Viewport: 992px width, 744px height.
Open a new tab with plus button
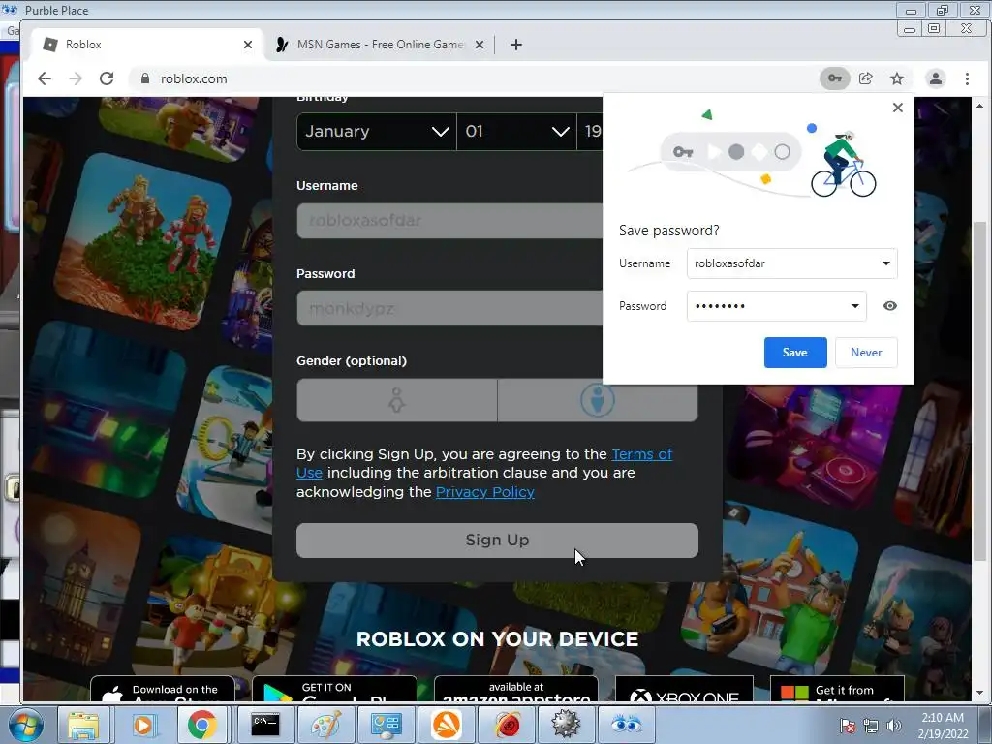[516, 45]
